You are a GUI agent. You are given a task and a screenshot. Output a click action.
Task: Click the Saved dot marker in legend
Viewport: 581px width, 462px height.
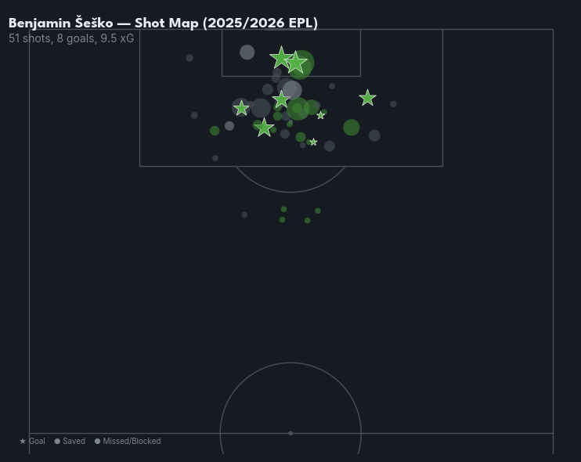coord(57,442)
